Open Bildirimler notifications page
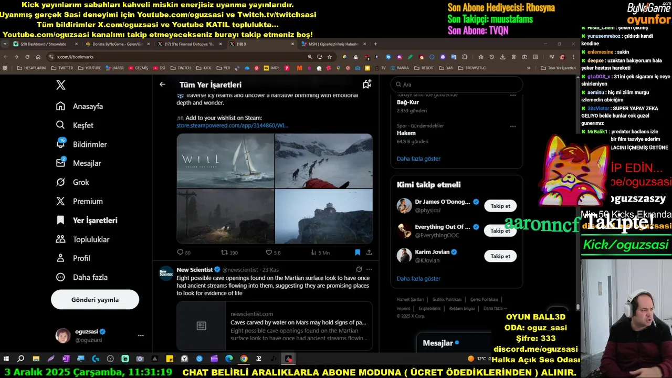 pos(81,144)
